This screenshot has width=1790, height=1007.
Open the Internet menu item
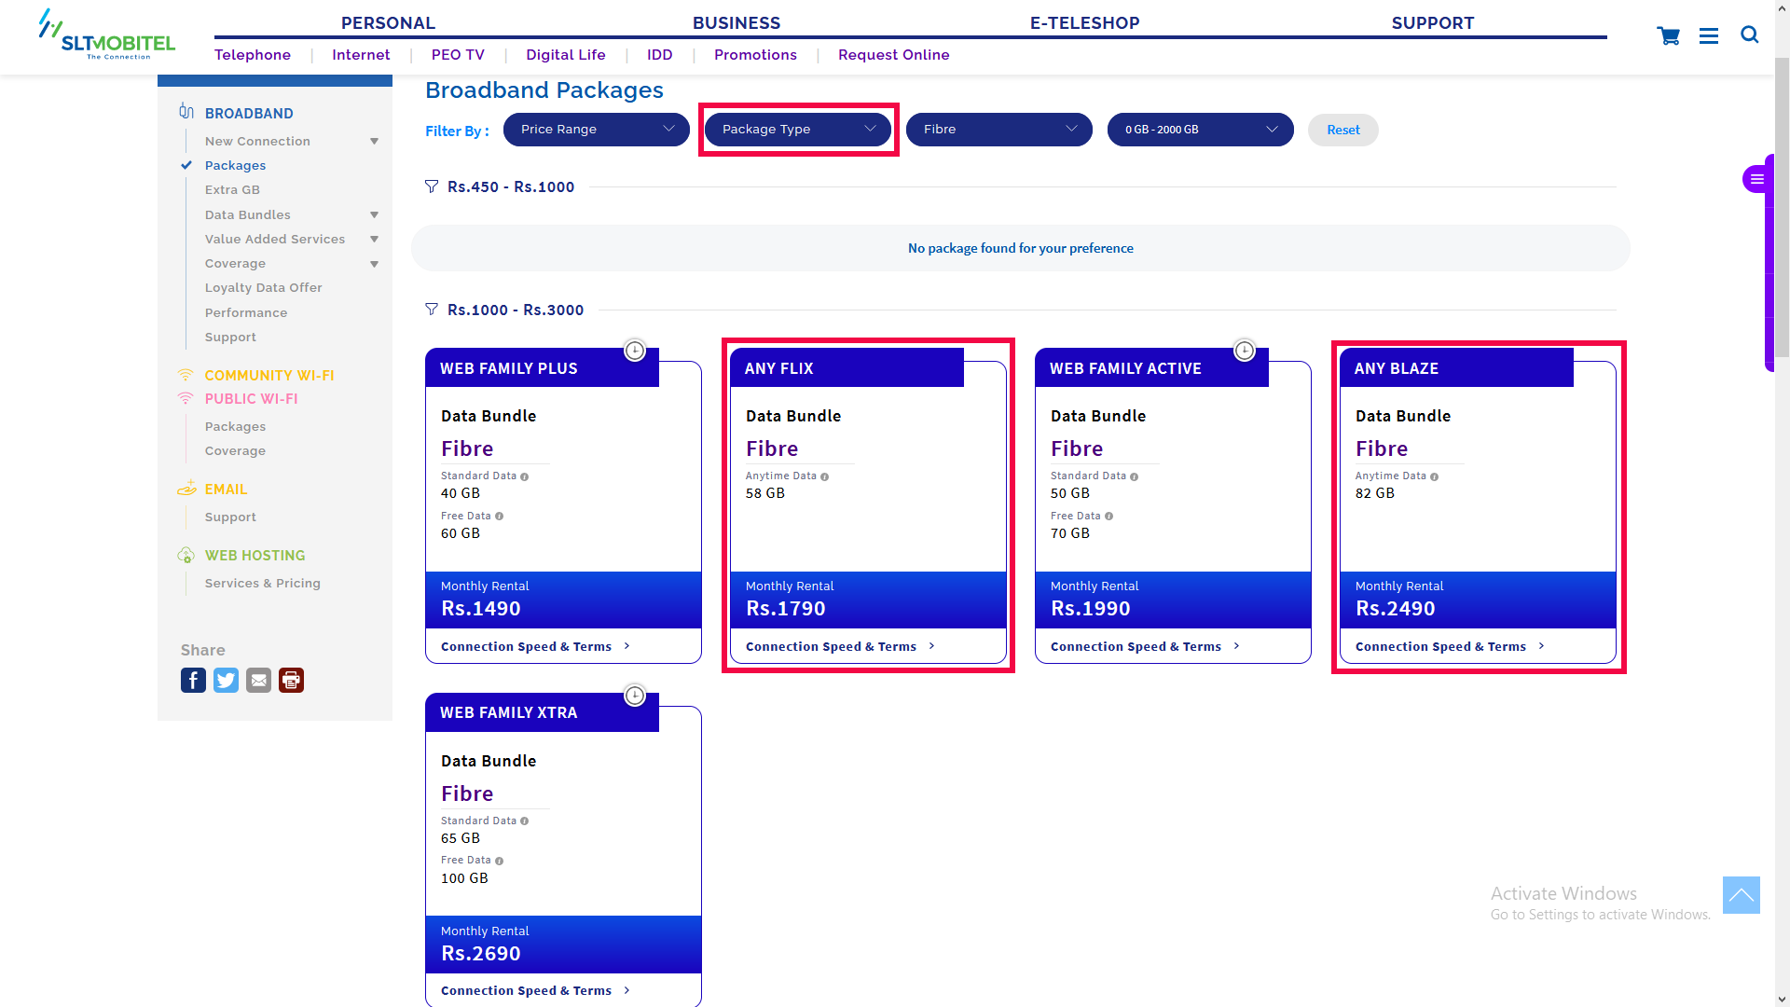click(361, 55)
